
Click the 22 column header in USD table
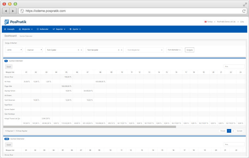[236, 150]
